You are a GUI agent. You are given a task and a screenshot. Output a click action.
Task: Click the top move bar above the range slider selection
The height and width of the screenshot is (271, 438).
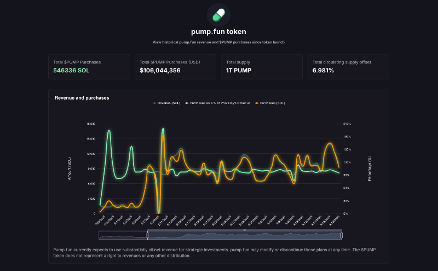tap(244, 230)
